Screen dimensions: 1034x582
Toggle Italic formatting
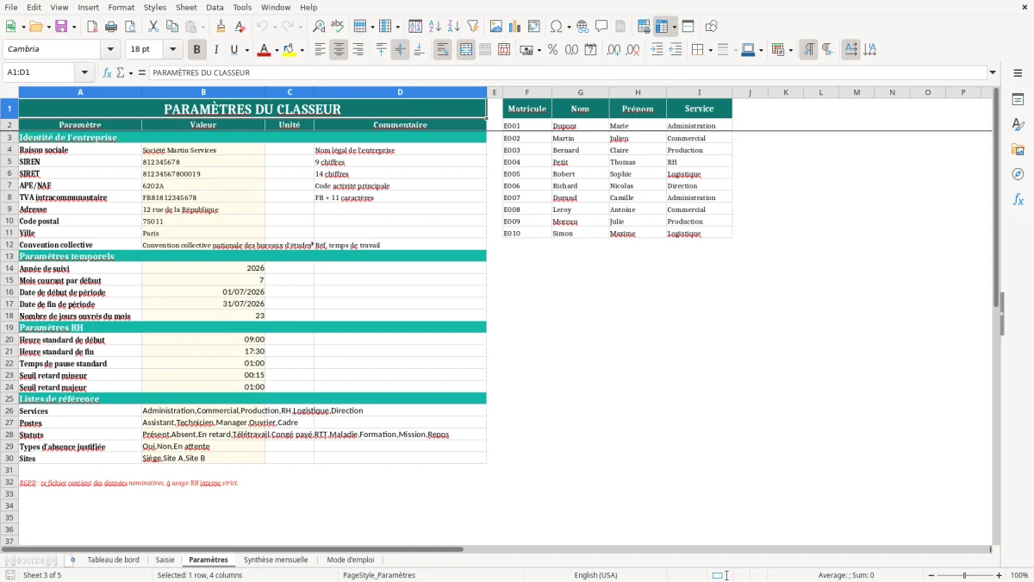215,50
